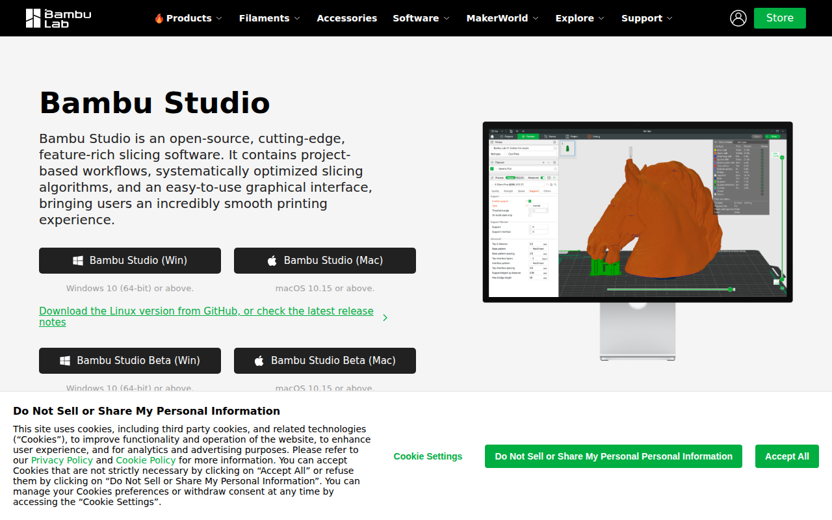Screen dimensions: 832x520
Task: Expand the Software dropdown menu
Action: pyautogui.click(x=421, y=18)
